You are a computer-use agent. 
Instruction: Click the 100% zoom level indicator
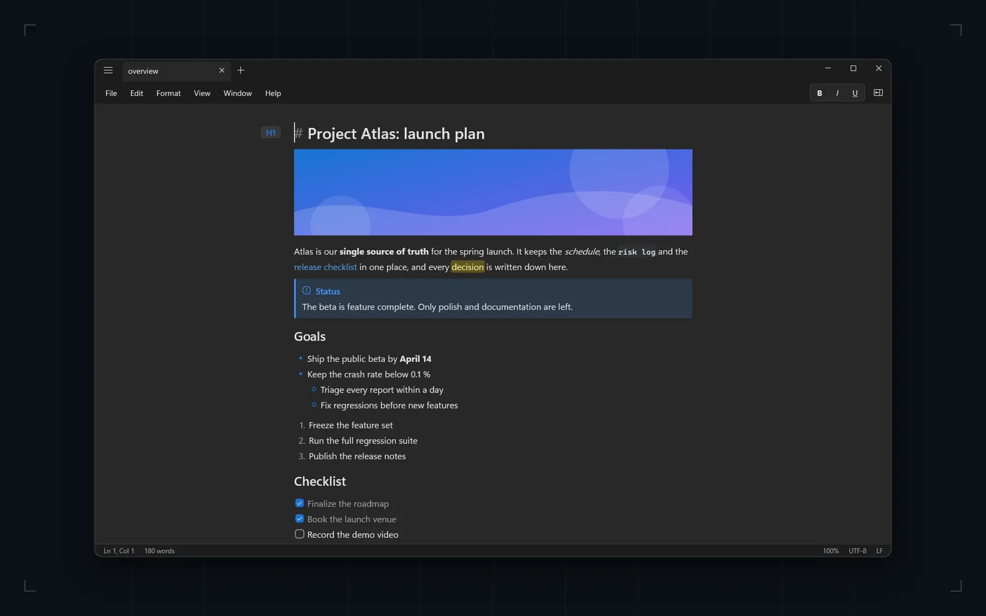click(x=830, y=551)
